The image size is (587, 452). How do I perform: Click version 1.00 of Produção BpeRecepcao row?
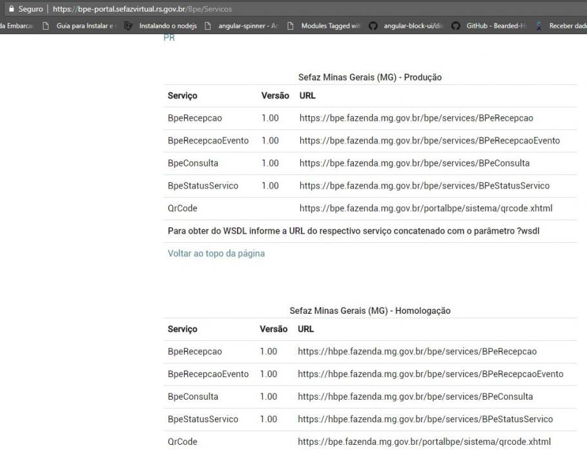coord(270,118)
